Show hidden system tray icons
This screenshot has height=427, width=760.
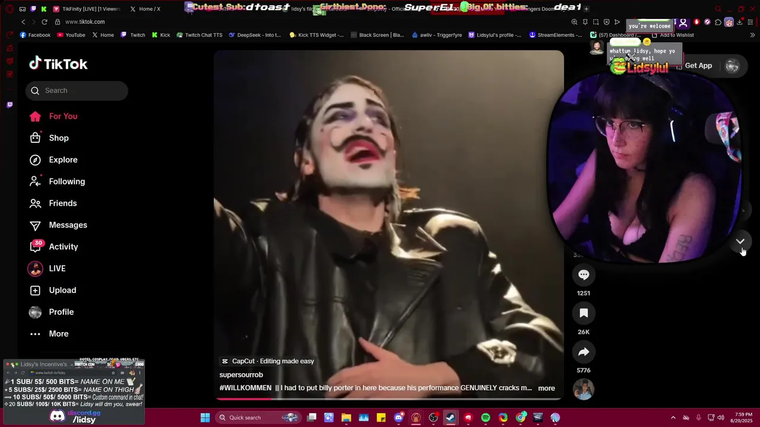click(x=673, y=418)
